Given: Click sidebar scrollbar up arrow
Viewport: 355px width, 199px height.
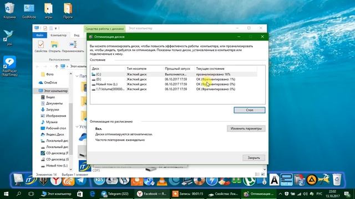Looking at the screenshot, I should (70, 74).
